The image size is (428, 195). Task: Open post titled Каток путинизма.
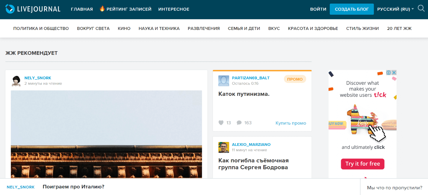pyautogui.click(x=244, y=94)
